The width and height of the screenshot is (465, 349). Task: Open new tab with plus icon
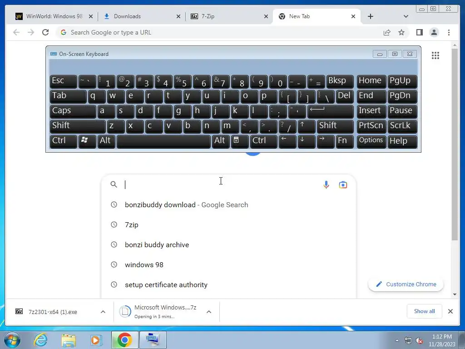371,16
